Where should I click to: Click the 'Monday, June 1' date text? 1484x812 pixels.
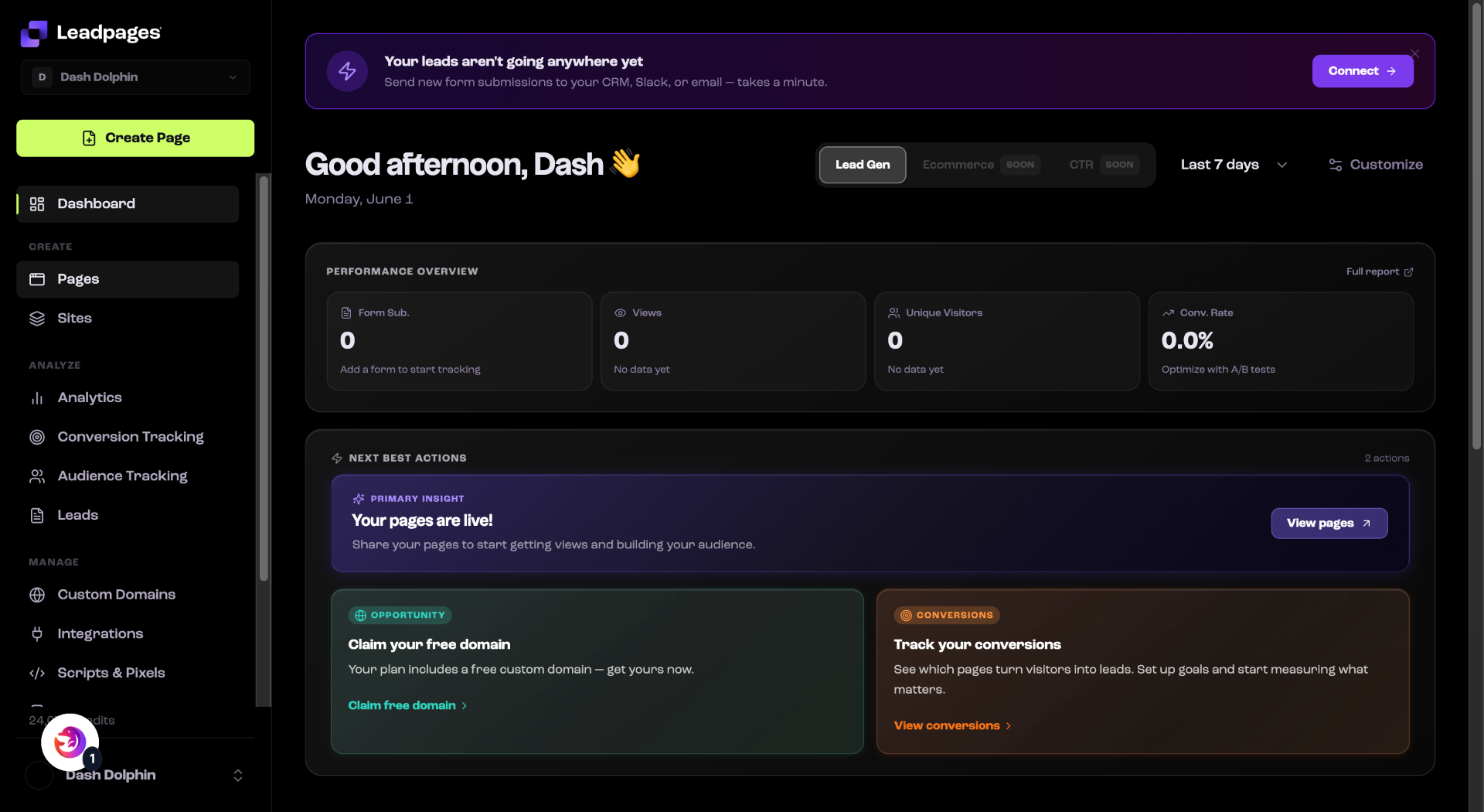(x=359, y=200)
